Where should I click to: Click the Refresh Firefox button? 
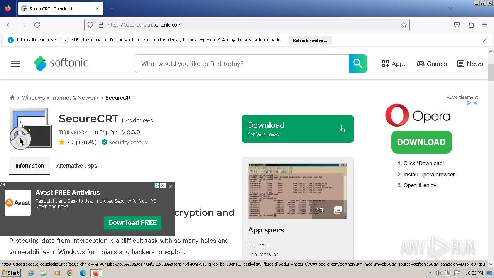tap(310, 40)
